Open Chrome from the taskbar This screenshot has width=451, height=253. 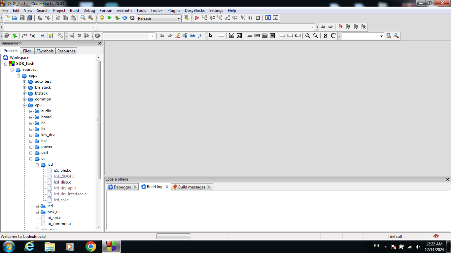pyautogui.click(x=90, y=246)
